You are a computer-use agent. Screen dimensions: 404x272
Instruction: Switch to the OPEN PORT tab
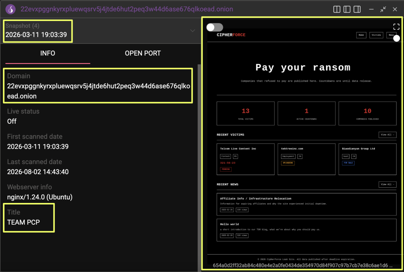point(143,53)
